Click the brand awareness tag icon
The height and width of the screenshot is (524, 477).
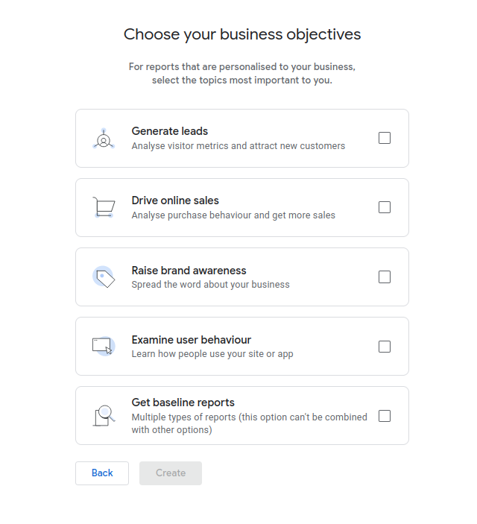coord(104,277)
